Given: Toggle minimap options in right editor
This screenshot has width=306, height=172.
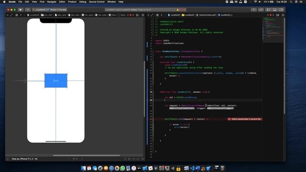Looking at the screenshot, I should click(277, 15).
